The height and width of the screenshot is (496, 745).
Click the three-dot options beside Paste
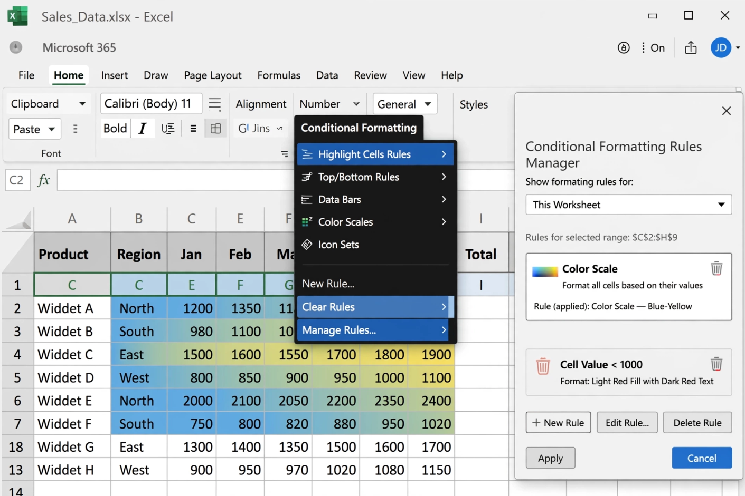click(76, 129)
